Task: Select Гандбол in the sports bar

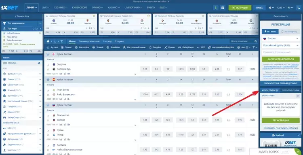Action: click(x=155, y=47)
